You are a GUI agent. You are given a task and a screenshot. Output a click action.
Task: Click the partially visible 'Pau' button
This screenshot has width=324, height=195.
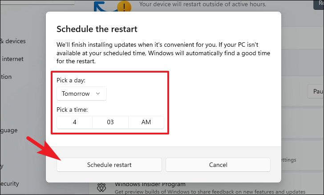316,91
